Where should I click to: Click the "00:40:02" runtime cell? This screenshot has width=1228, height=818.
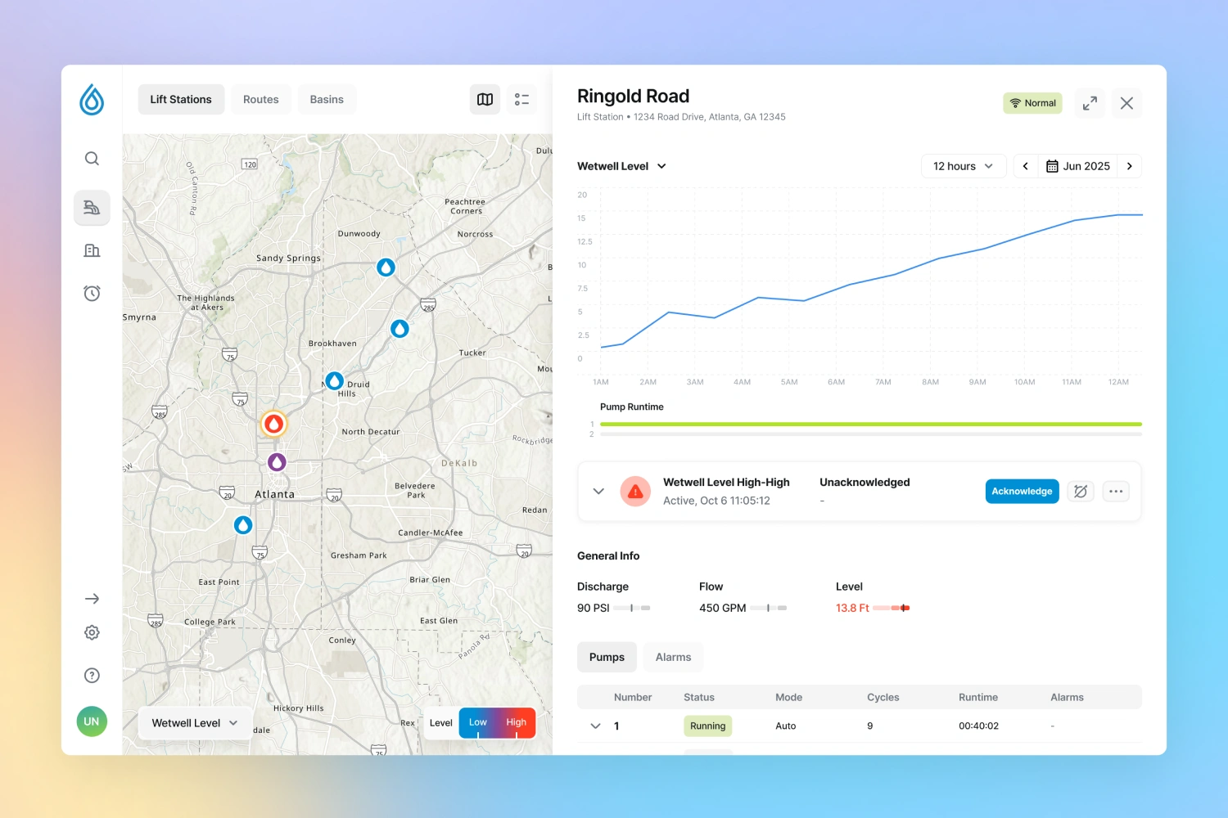click(x=978, y=726)
